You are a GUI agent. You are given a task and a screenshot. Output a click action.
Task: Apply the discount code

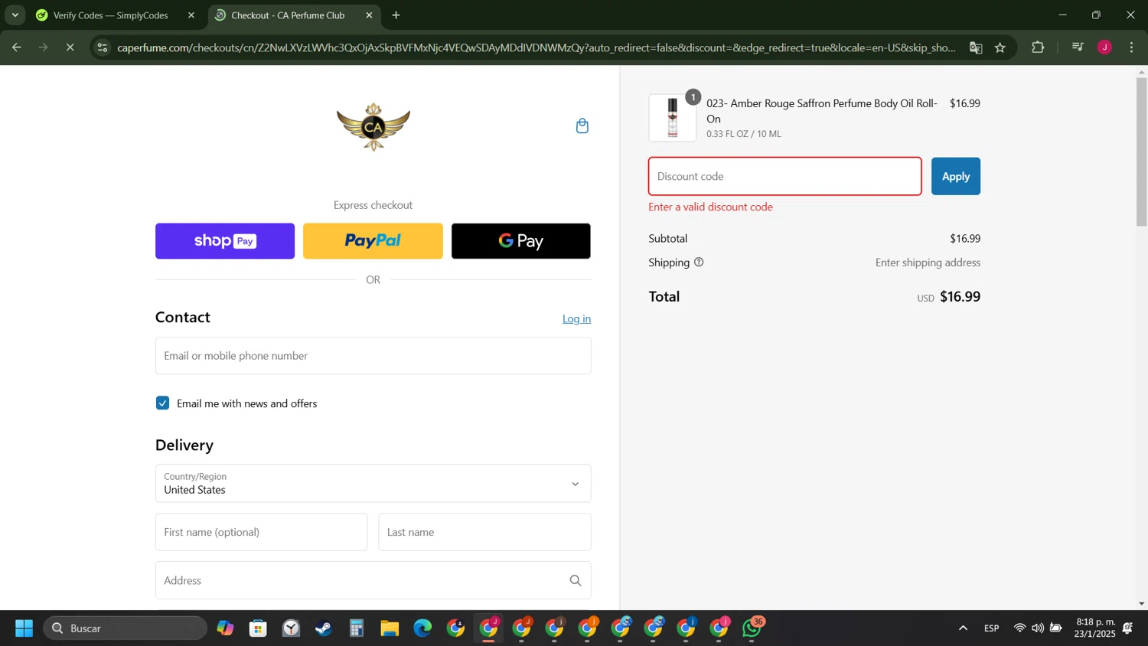tap(956, 176)
